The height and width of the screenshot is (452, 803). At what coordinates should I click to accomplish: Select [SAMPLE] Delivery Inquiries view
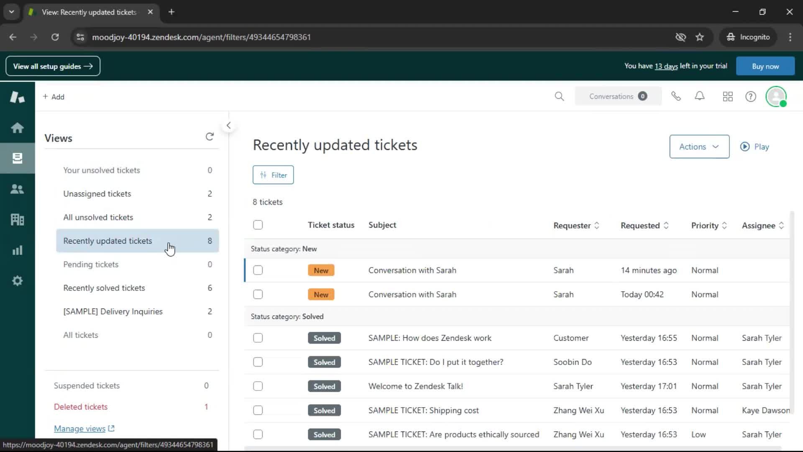(x=138, y=311)
